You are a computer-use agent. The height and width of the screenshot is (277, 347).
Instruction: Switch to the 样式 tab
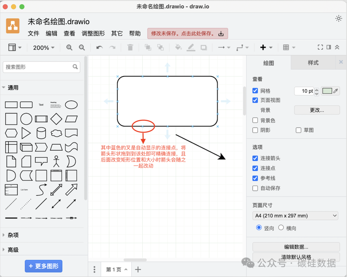[313, 63]
